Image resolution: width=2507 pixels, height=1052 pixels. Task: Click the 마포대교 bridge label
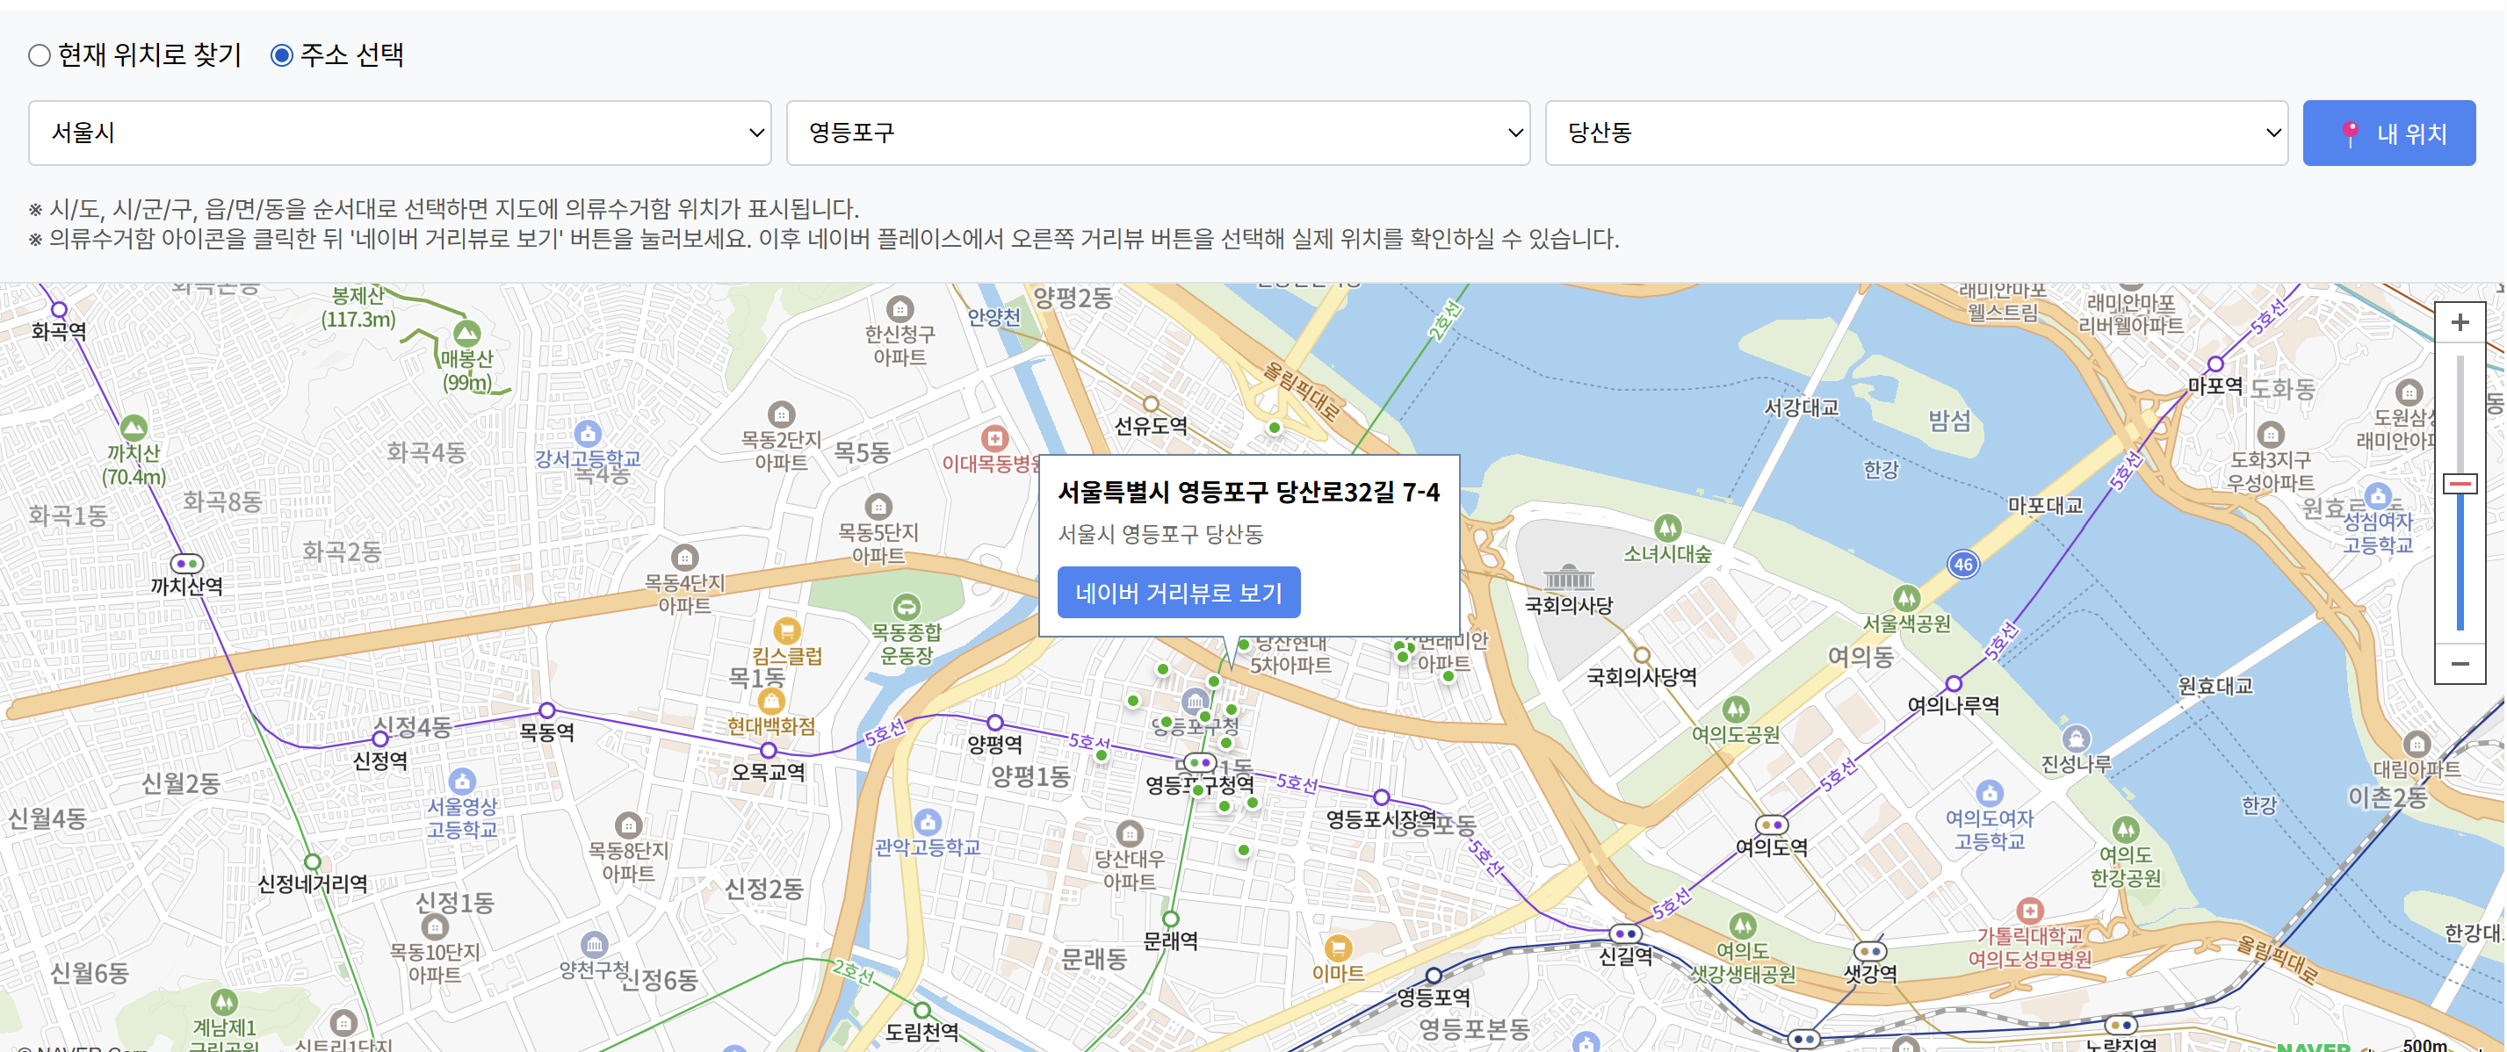pos(2045,505)
